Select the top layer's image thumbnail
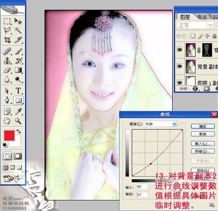Image resolution: width=218 pixels, height=211 pixels. click(x=191, y=50)
